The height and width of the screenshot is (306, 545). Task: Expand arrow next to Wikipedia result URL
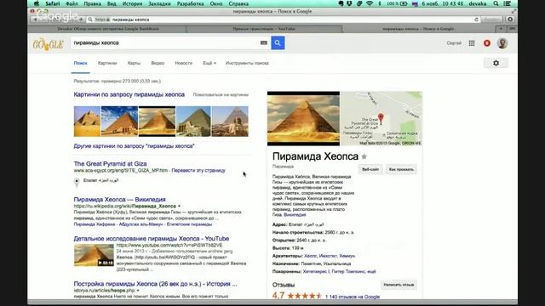tap(179, 206)
